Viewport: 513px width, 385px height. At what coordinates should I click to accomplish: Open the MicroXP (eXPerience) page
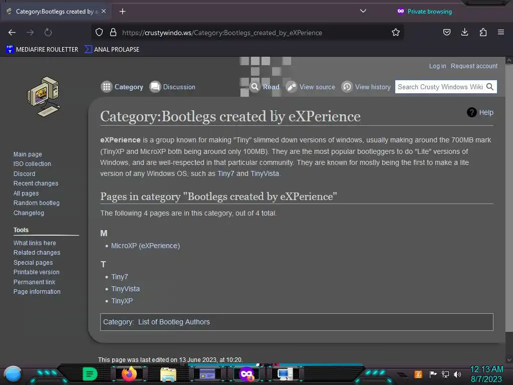[x=146, y=246]
